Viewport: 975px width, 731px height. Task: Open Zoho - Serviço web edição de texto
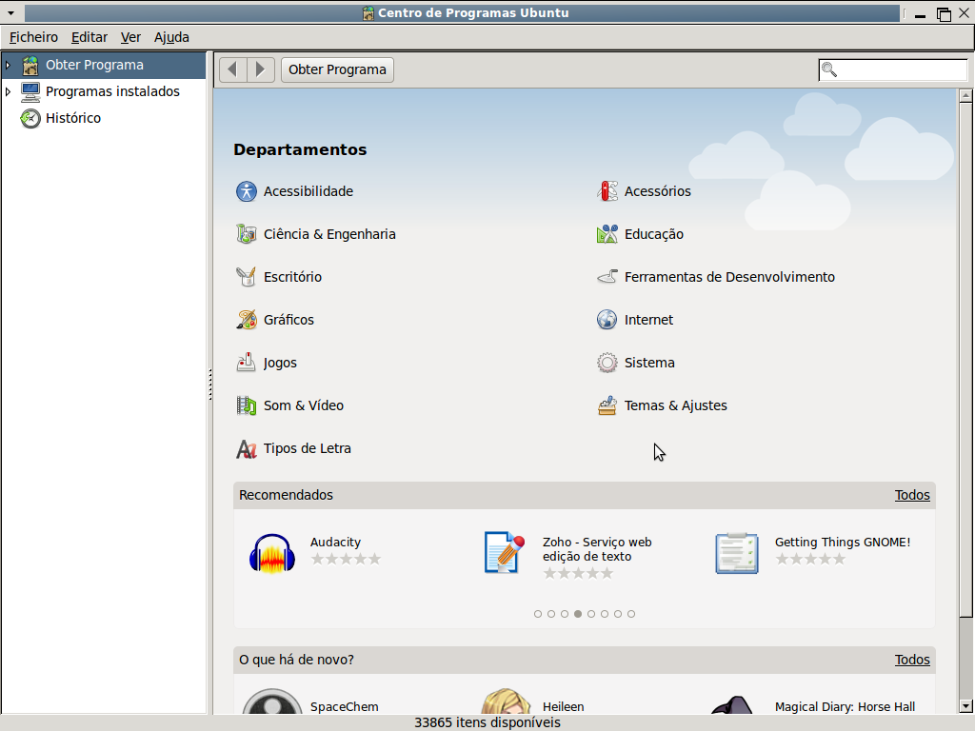click(x=597, y=549)
